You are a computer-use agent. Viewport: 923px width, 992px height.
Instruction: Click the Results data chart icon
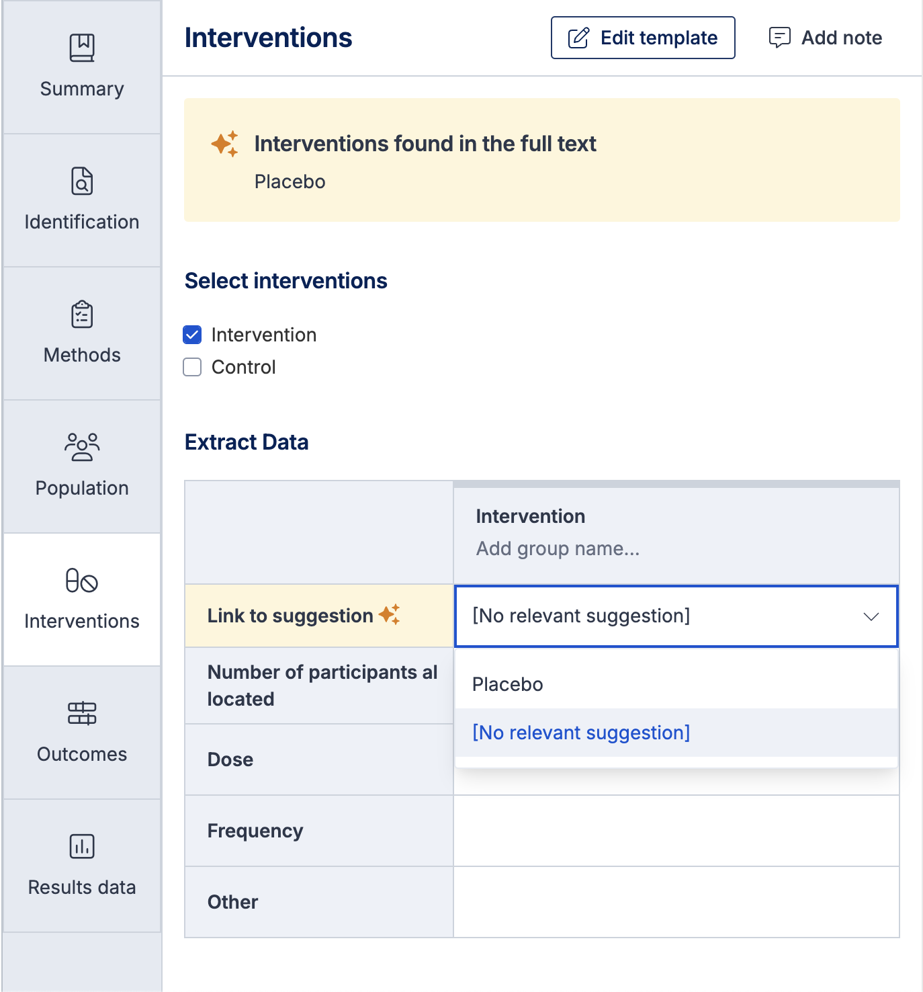(x=82, y=846)
